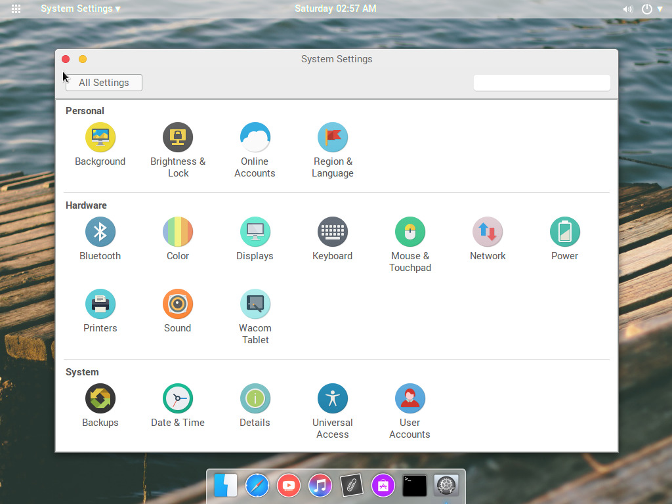Open the applications grid in top panel
Screen dimensions: 672x504
click(16, 9)
